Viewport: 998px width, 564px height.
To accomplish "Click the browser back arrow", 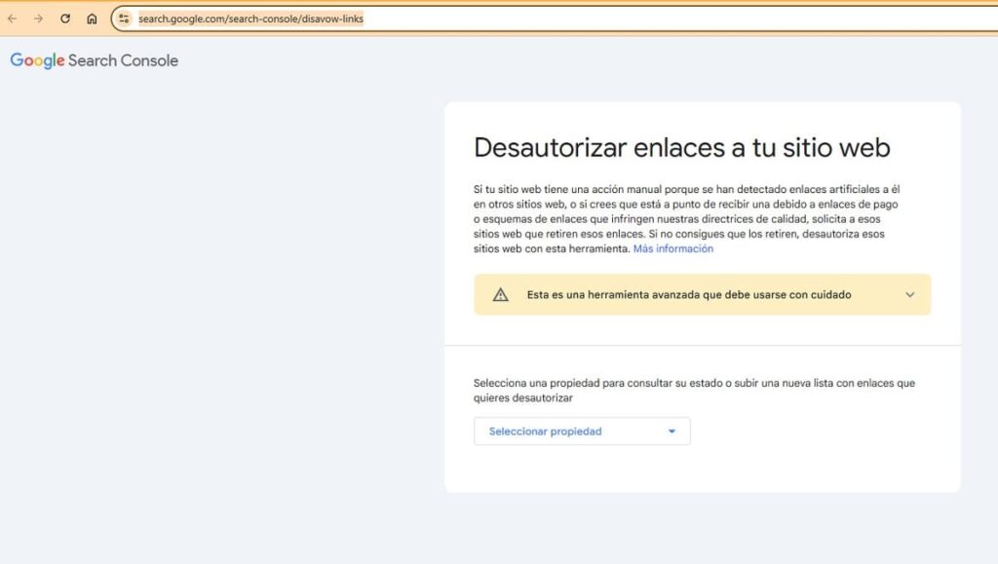I will 13,19.
